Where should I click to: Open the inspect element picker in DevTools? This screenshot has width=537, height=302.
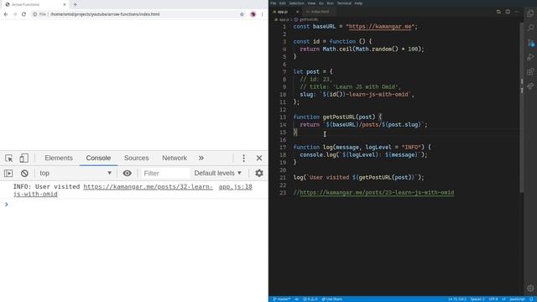tap(9, 159)
